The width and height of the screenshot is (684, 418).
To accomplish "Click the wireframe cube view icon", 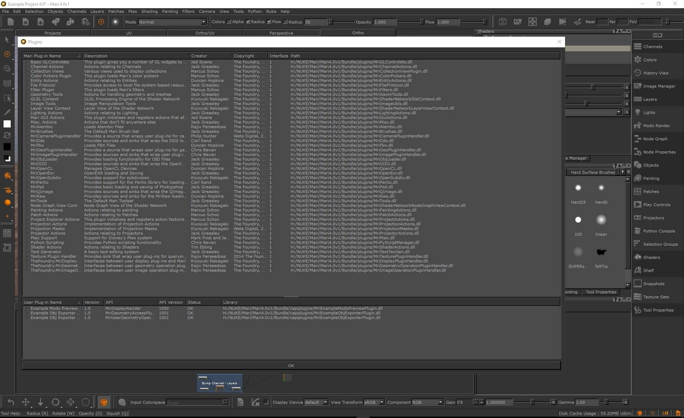I will pyautogui.click(x=503, y=22).
